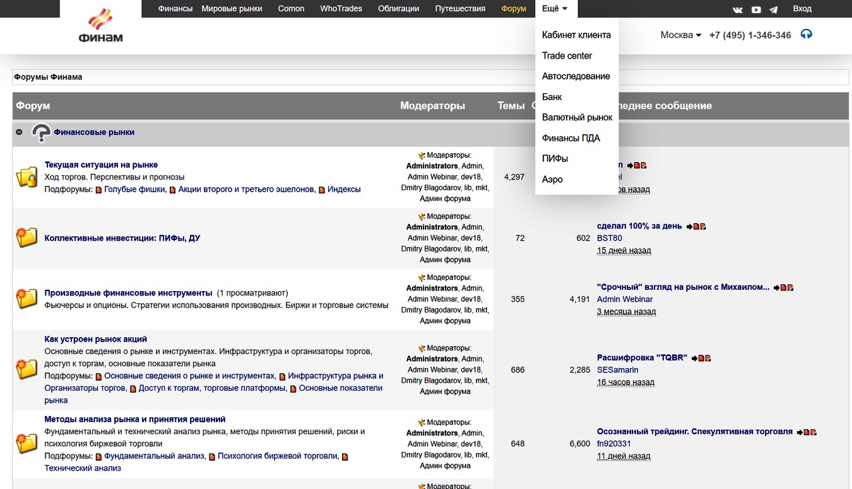Open Коллективные инвестиции: ПИФы, ДУ forum
Screen dimensions: 852x489
point(122,238)
